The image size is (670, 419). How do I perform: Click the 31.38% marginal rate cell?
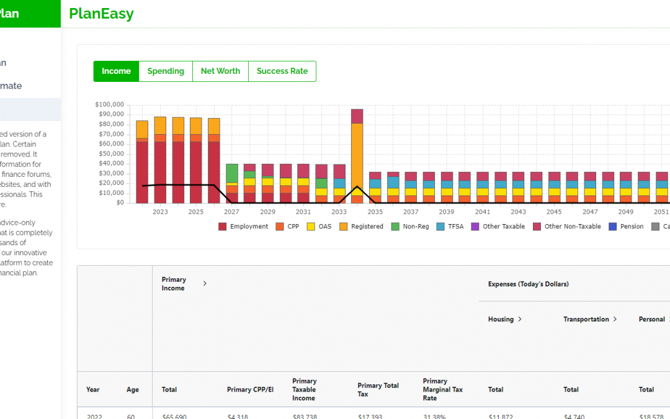434,417
